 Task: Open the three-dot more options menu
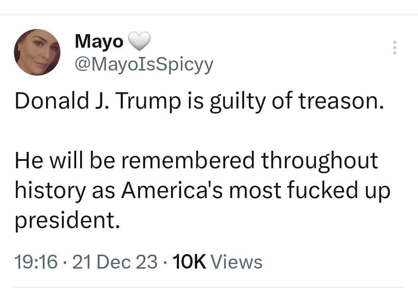pyautogui.click(x=395, y=48)
